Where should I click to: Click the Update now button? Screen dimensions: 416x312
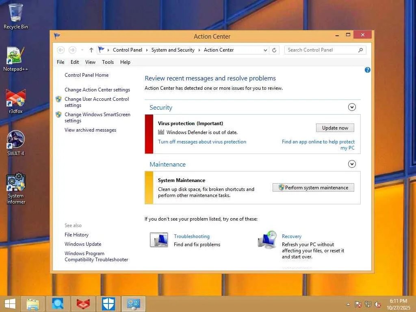click(335, 128)
